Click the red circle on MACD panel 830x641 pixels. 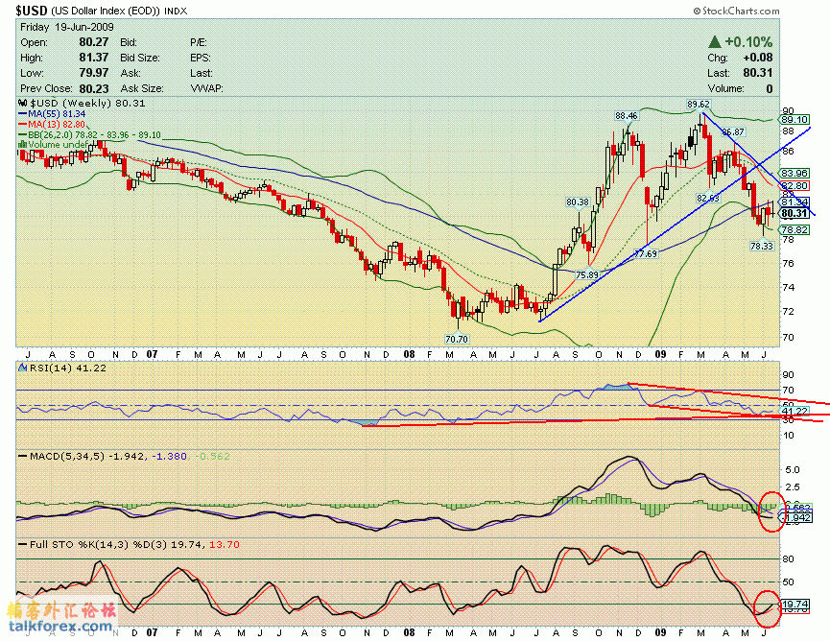771,511
